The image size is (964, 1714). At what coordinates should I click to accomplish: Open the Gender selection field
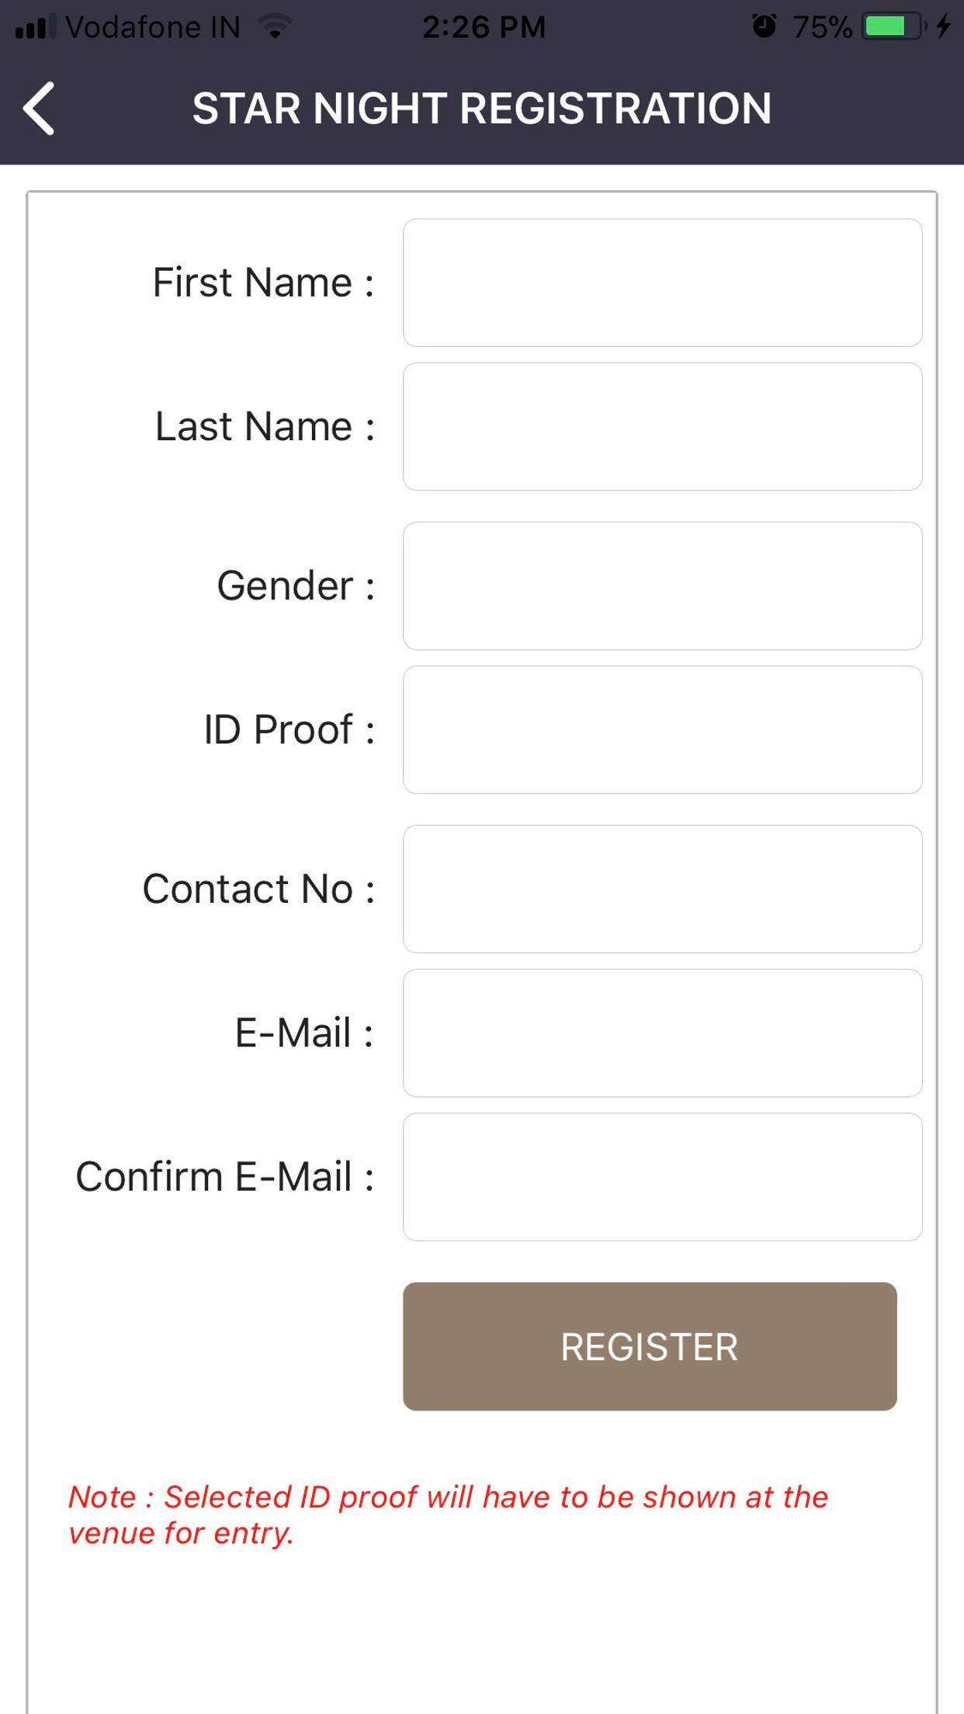coord(662,585)
